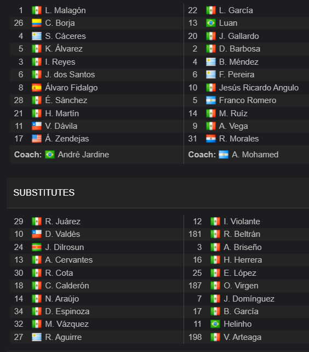Open substitute H. Herrera profile
The image size is (309, 352).
point(243,260)
